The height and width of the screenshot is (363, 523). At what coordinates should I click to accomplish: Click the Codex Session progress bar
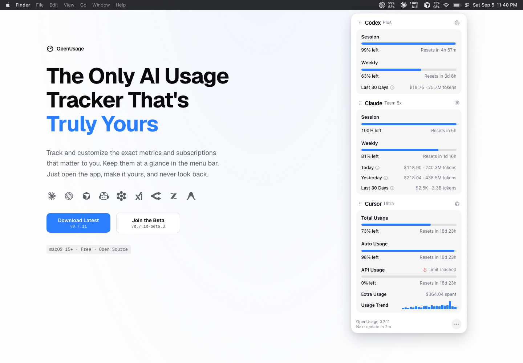click(409, 44)
